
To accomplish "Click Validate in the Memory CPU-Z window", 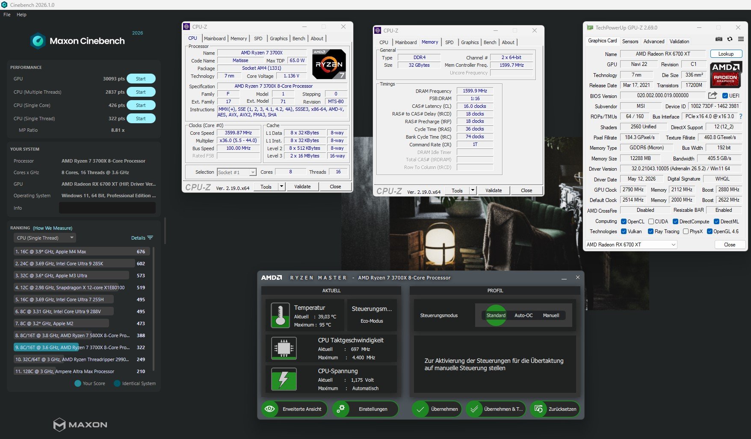I will (x=494, y=190).
